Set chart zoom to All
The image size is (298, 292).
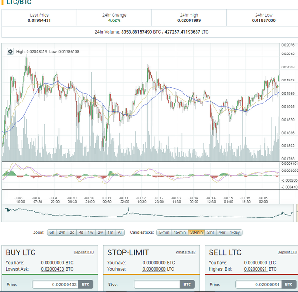(120, 232)
